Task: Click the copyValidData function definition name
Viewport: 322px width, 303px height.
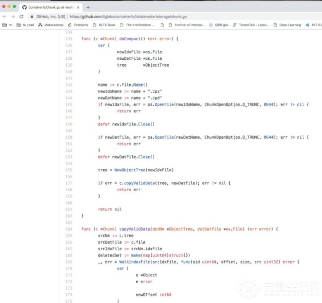Action: point(135,229)
